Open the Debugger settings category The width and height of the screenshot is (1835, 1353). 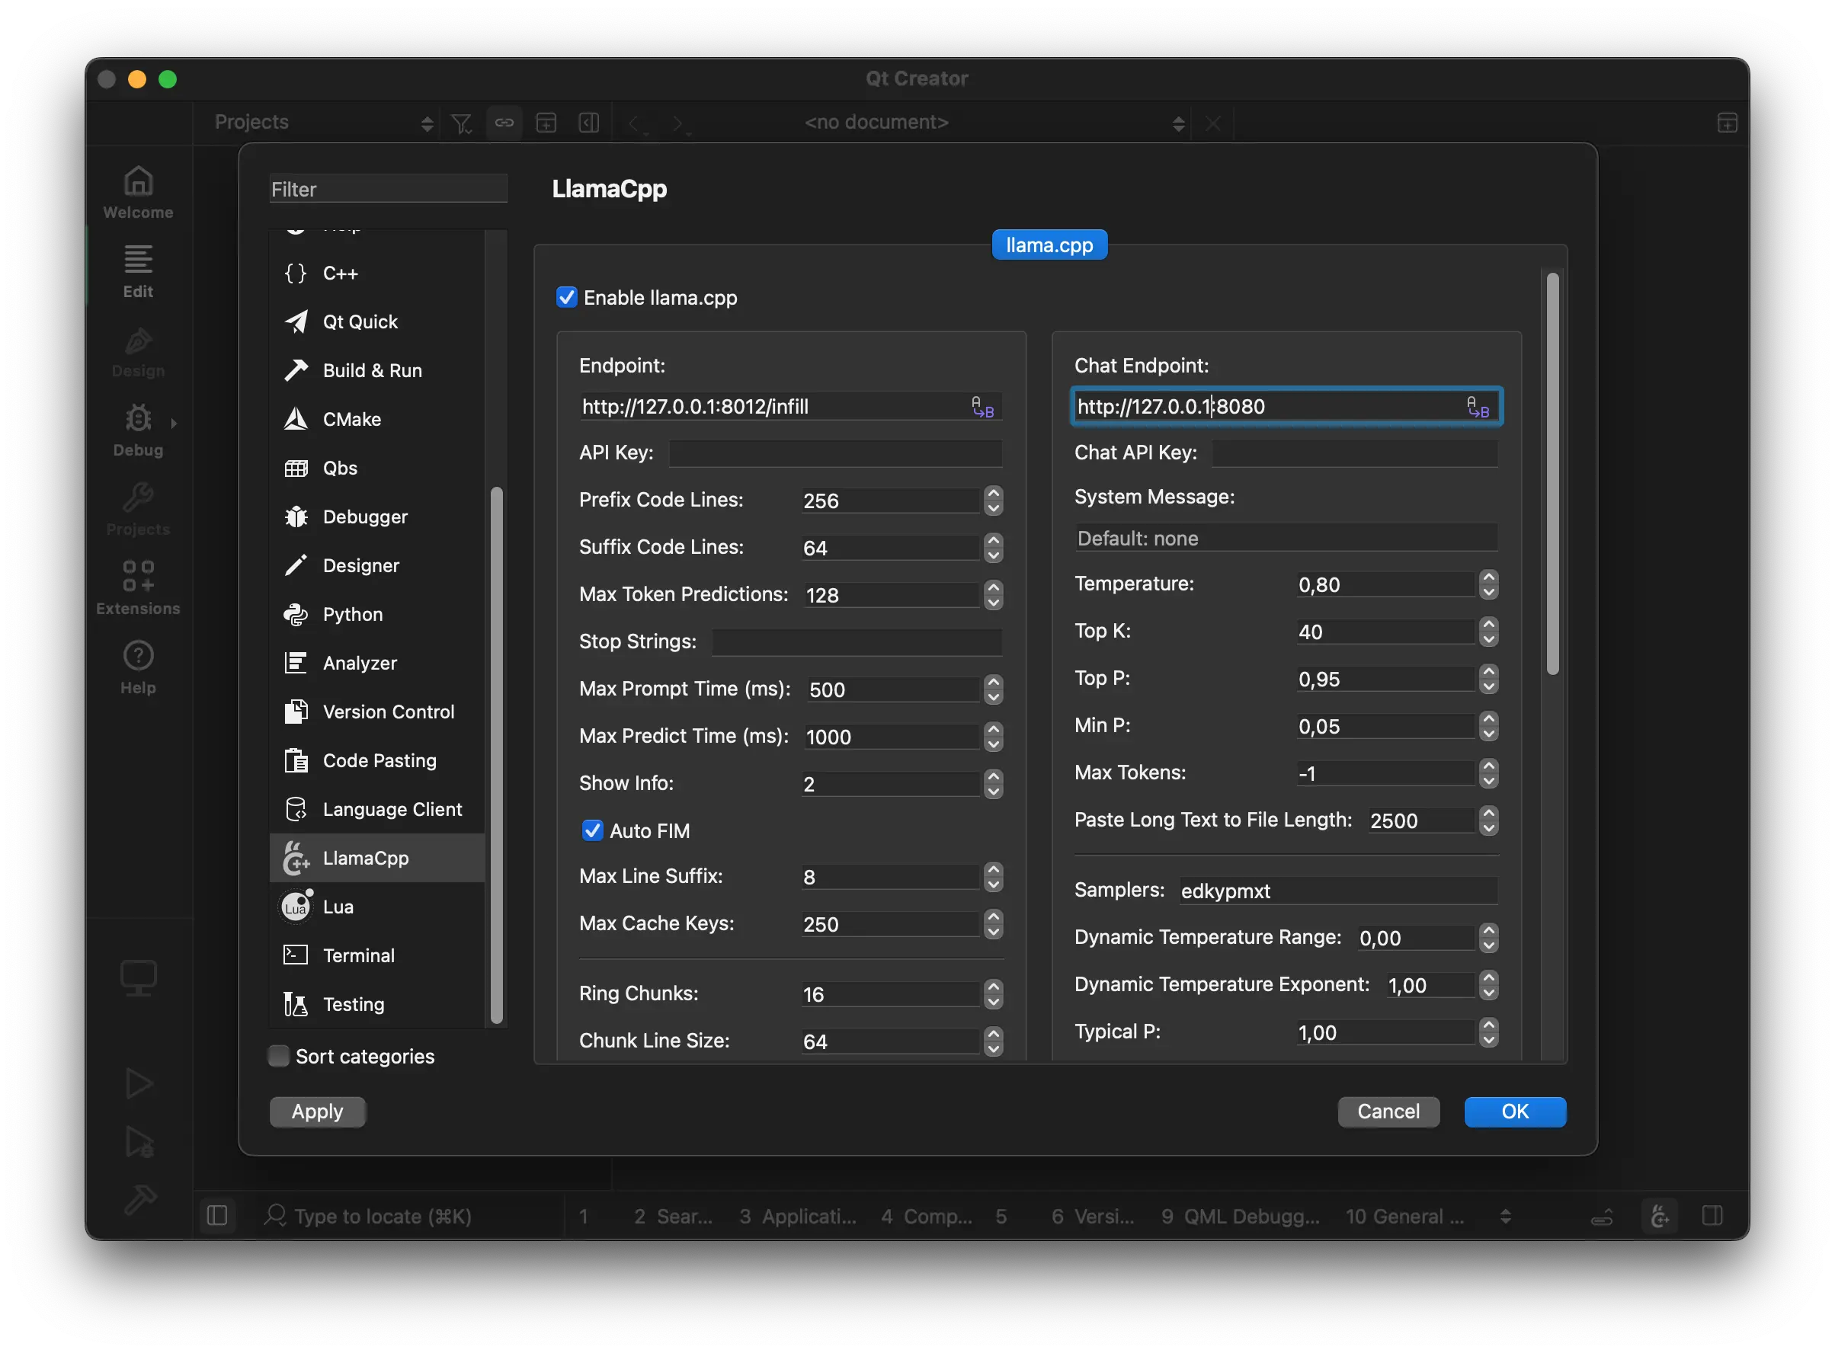364,517
